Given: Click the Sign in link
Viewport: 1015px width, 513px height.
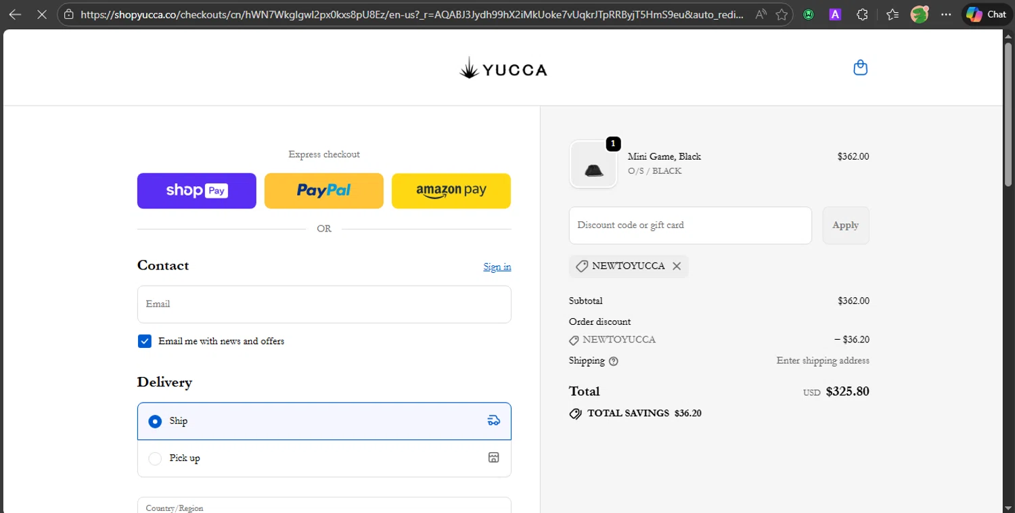Looking at the screenshot, I should (x=497, y=267).
